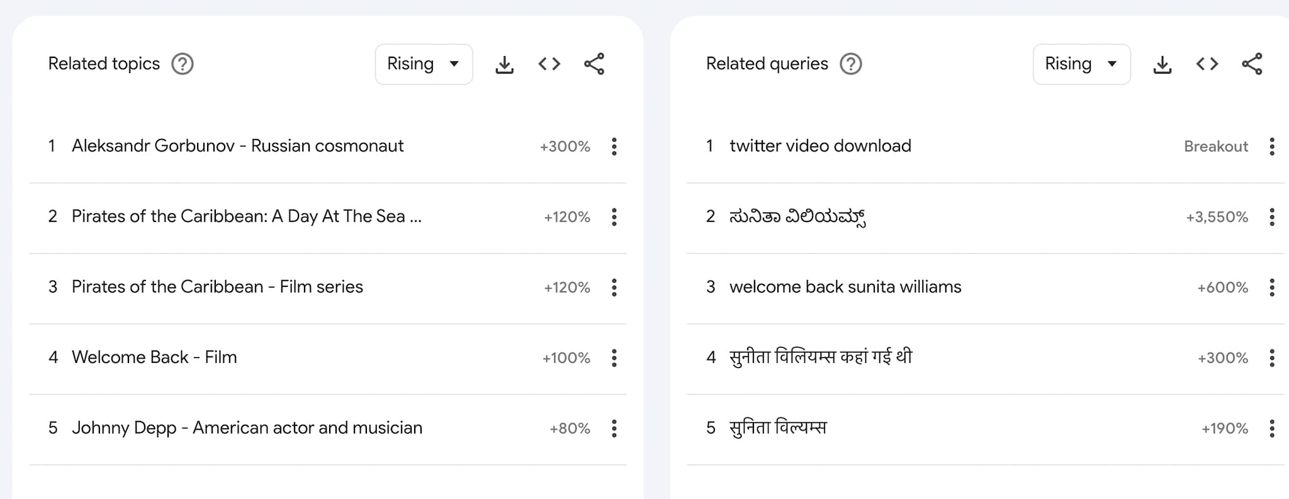This screenshot has height=499, width=1289.
Task: Open help tooltip for Related queries
Action: tap(851, 64)
